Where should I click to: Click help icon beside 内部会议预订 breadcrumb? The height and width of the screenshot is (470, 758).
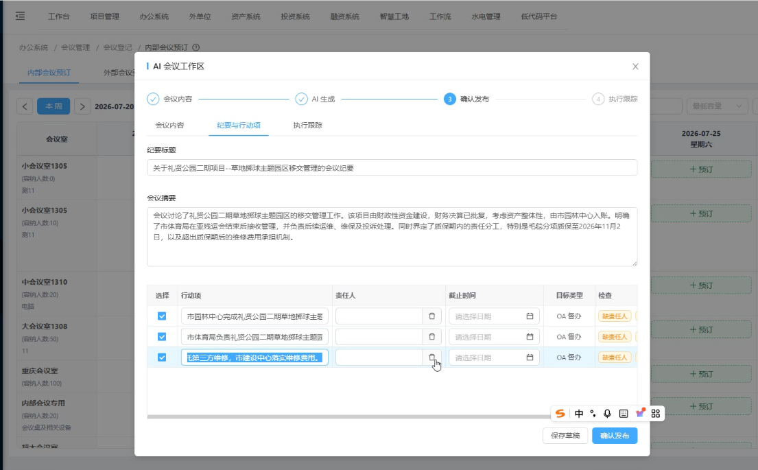pyautogui.click(x=196, y=47)
